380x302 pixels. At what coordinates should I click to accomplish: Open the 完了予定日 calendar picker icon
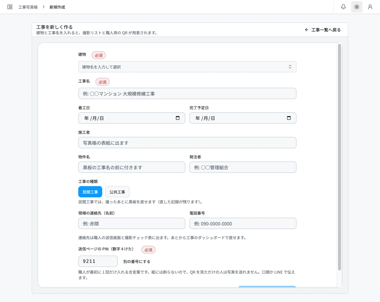pyautogui.click(x=289, y=118)
